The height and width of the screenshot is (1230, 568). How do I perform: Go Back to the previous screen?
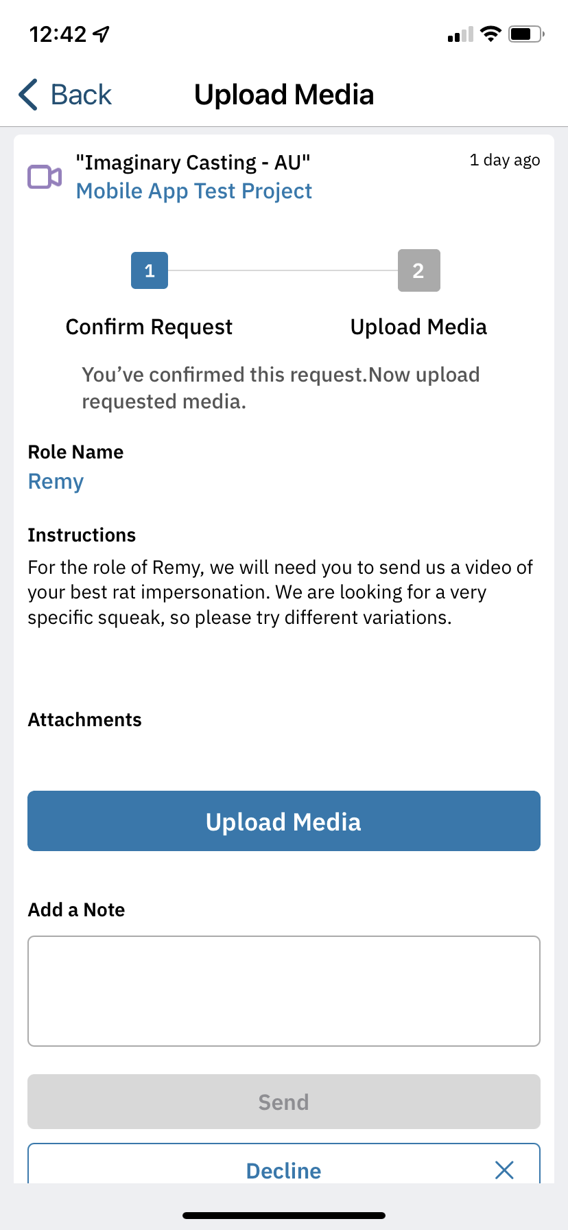65,95
